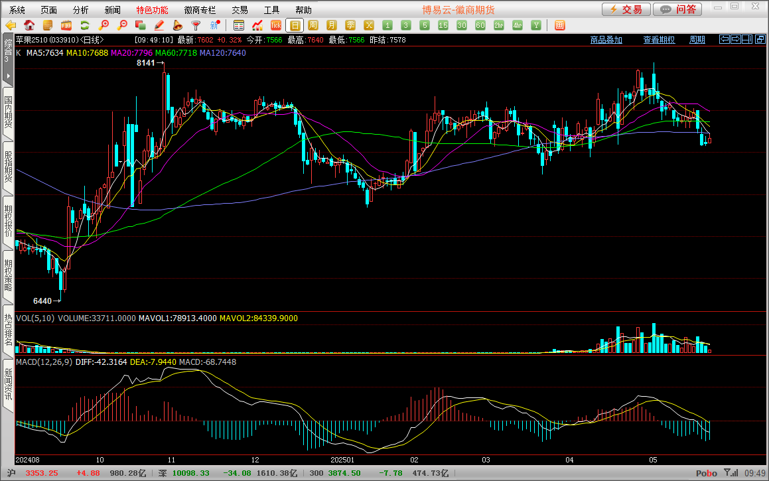
Task: Open the red funnel filter icon
Action: (x=196, y=25)
